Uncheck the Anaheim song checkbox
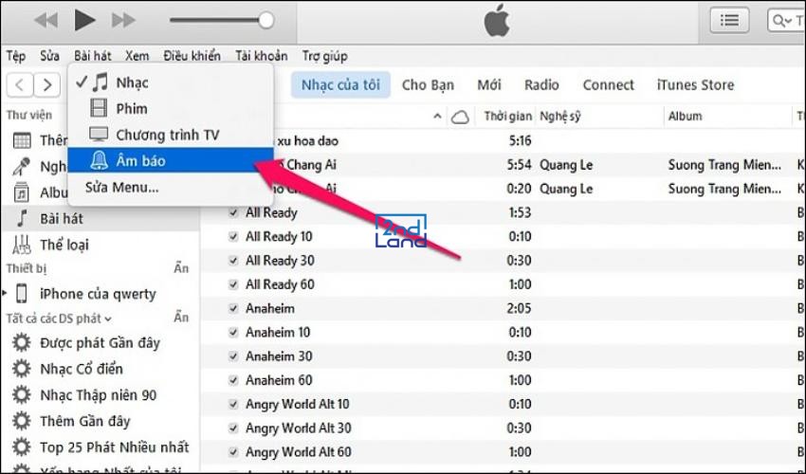Image resolution: width=806 pixels, height=474 pixels. click(233, 308)
